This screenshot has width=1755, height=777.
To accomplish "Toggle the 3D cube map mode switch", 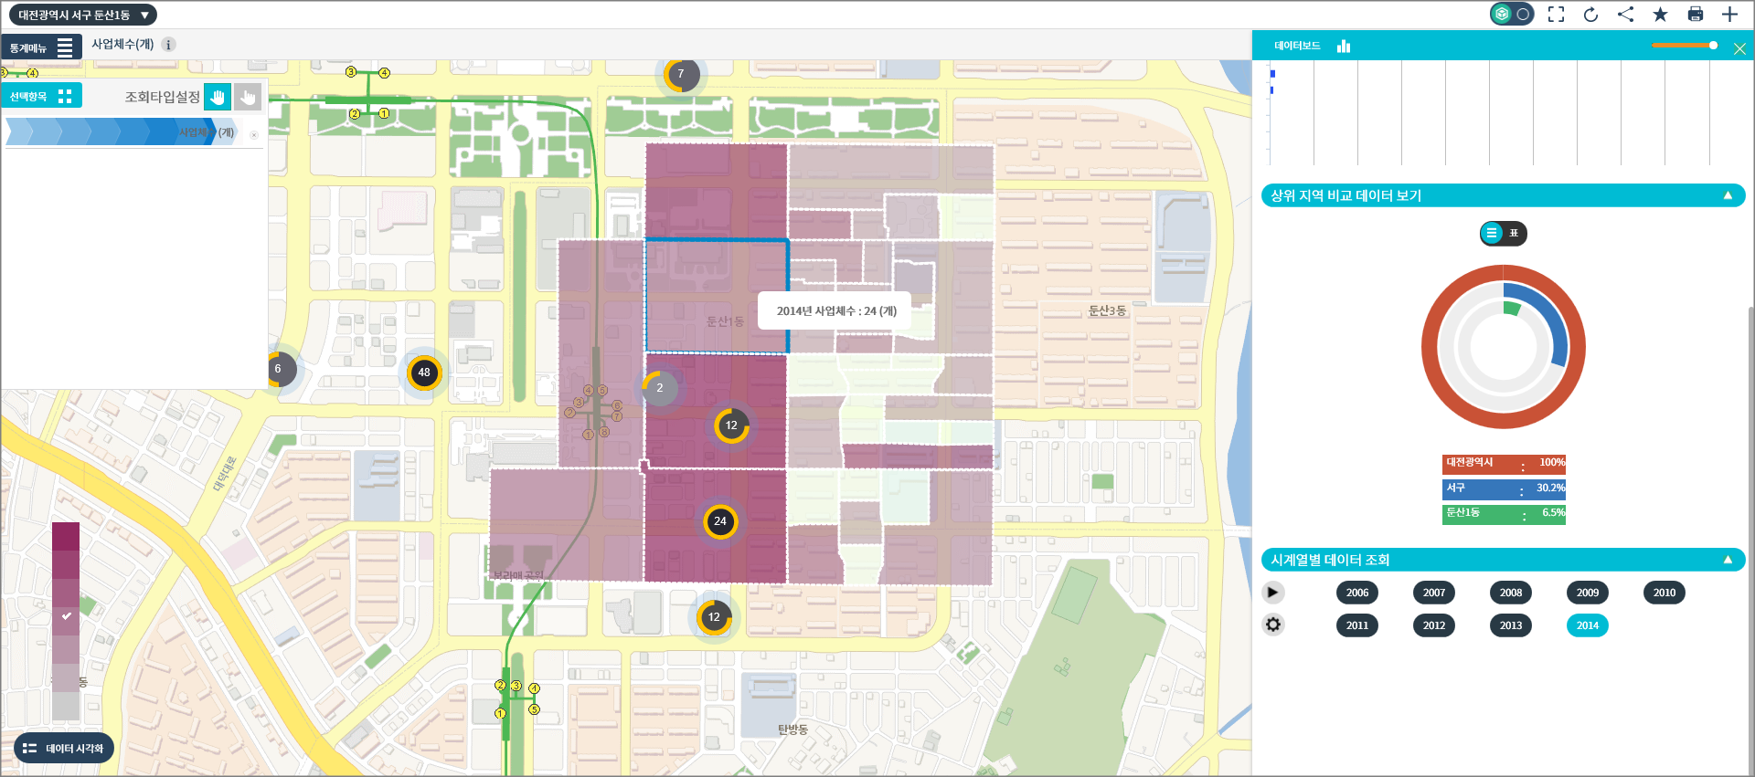I will (1512, 15).
